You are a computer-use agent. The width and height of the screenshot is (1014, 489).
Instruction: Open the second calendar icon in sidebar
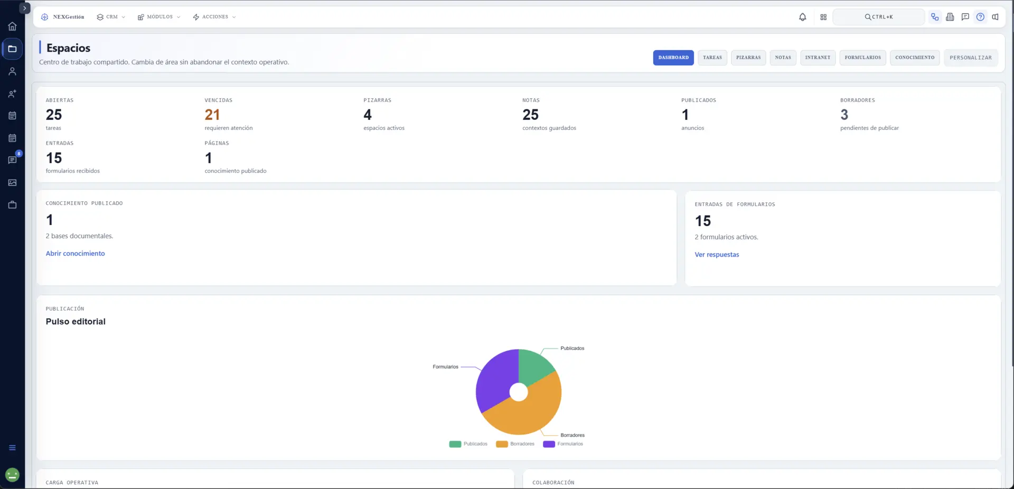12,138
